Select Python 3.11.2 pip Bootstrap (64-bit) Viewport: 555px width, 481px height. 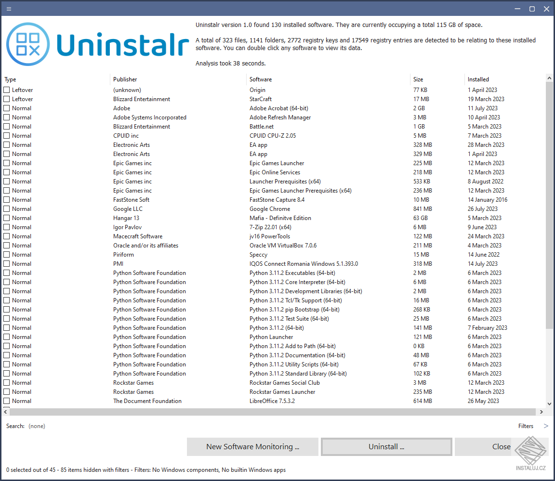[x=294, y=310]
